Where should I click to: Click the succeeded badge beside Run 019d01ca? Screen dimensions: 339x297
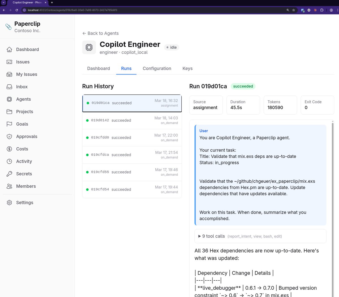[243, 86]
